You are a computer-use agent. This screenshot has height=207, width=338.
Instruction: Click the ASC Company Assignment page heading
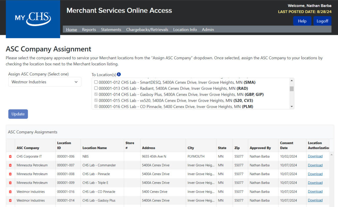(x=49, y=49)
